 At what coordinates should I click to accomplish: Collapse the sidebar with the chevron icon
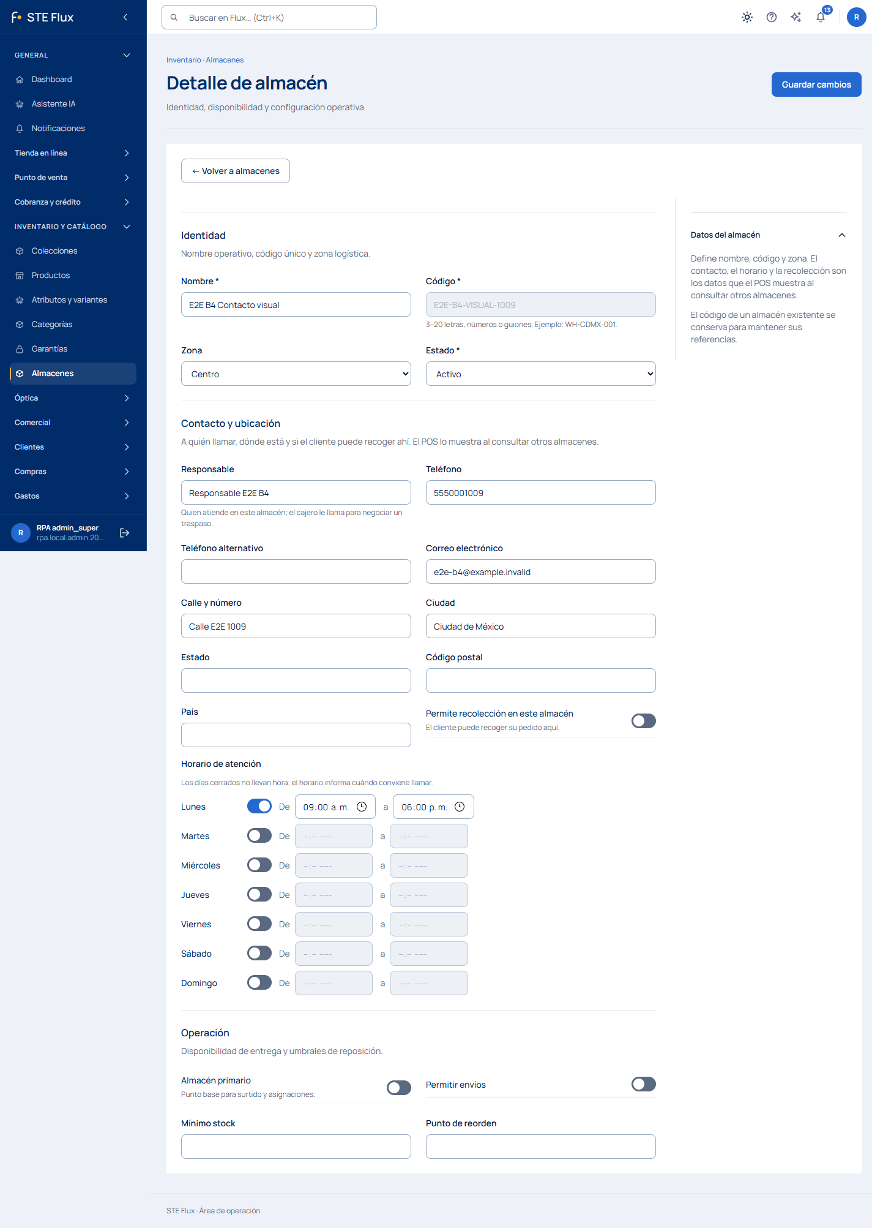pyautogui.click(x=125, y=17)
